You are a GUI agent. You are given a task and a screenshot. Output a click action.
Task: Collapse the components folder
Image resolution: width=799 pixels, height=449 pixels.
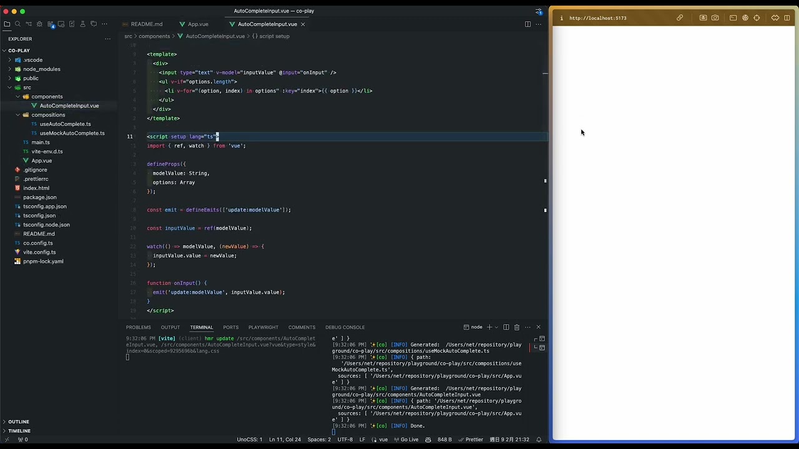pos(17,97)
